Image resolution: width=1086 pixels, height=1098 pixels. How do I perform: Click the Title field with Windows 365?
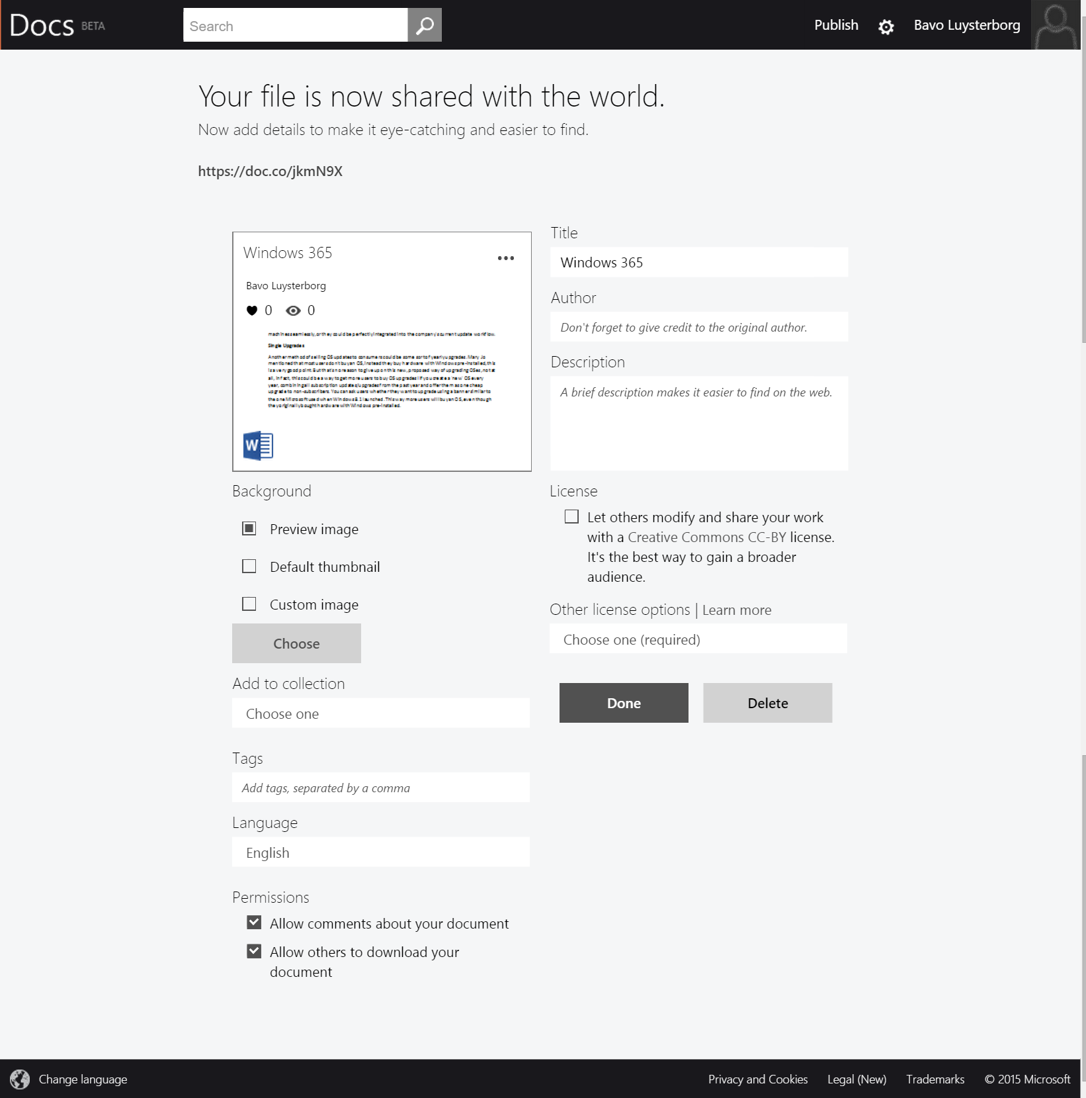699,262
